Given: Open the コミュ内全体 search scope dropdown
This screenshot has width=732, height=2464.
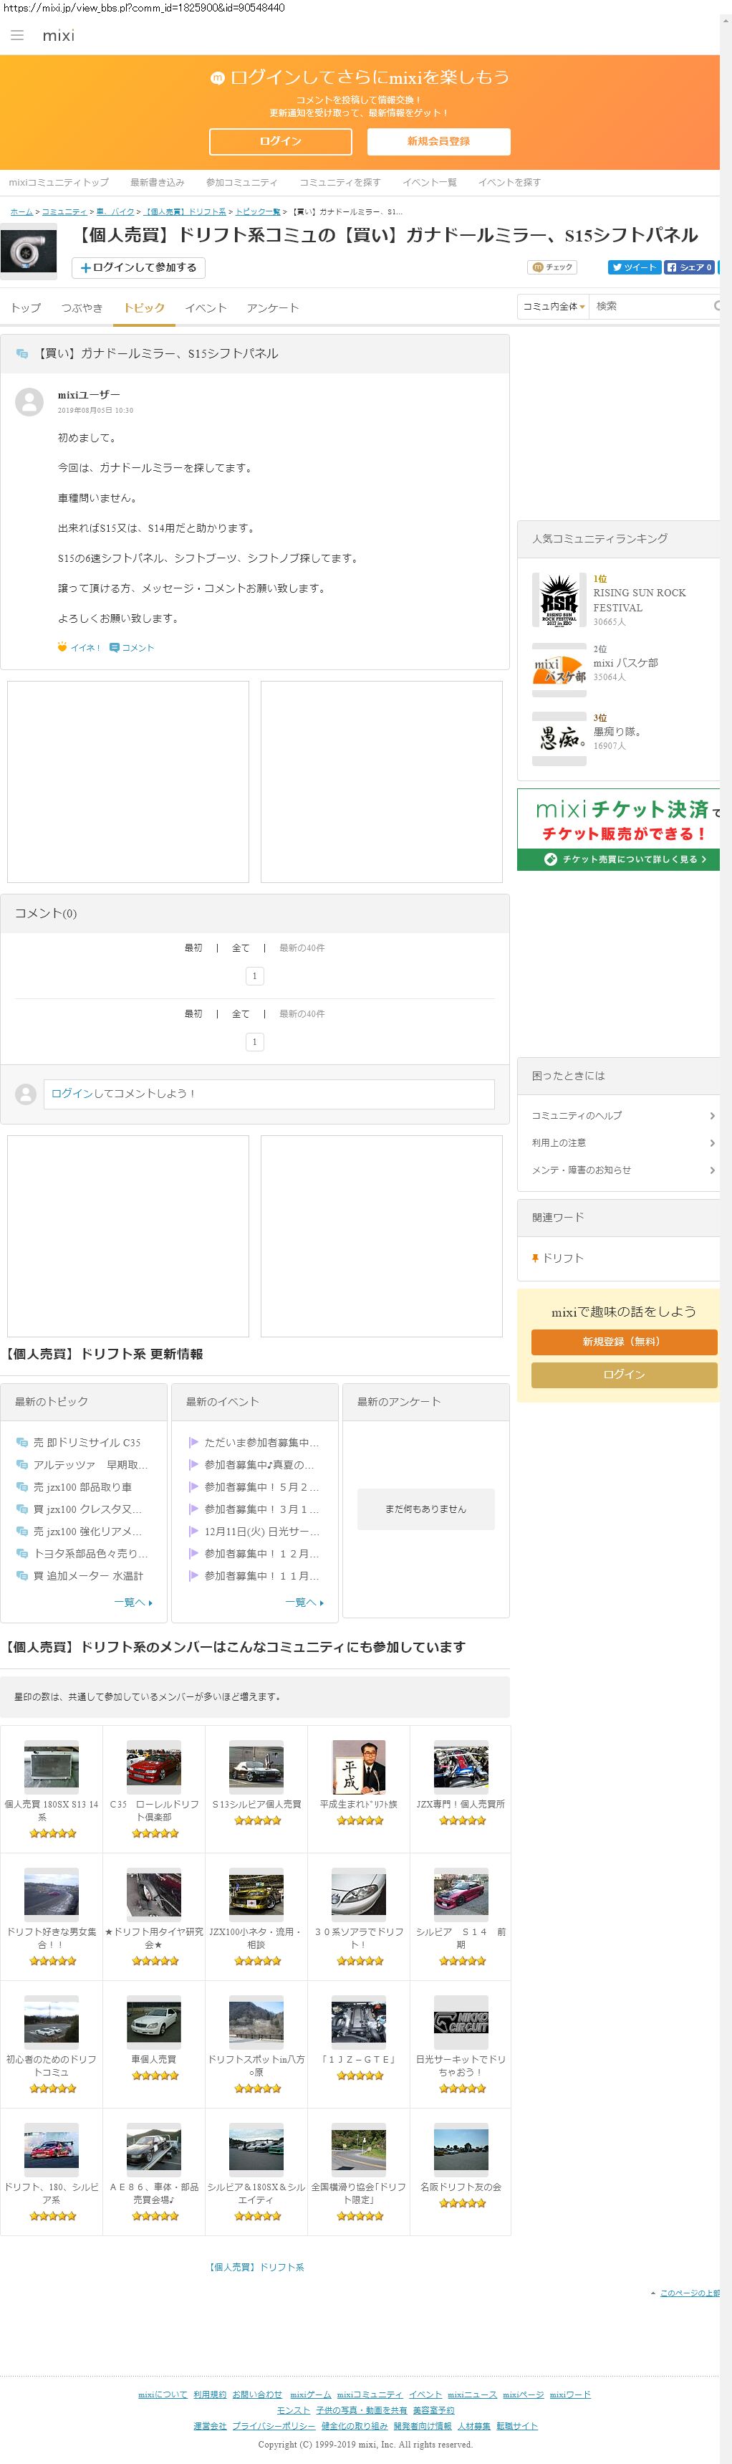Looking at the screenshot, I should coord(554,306).
